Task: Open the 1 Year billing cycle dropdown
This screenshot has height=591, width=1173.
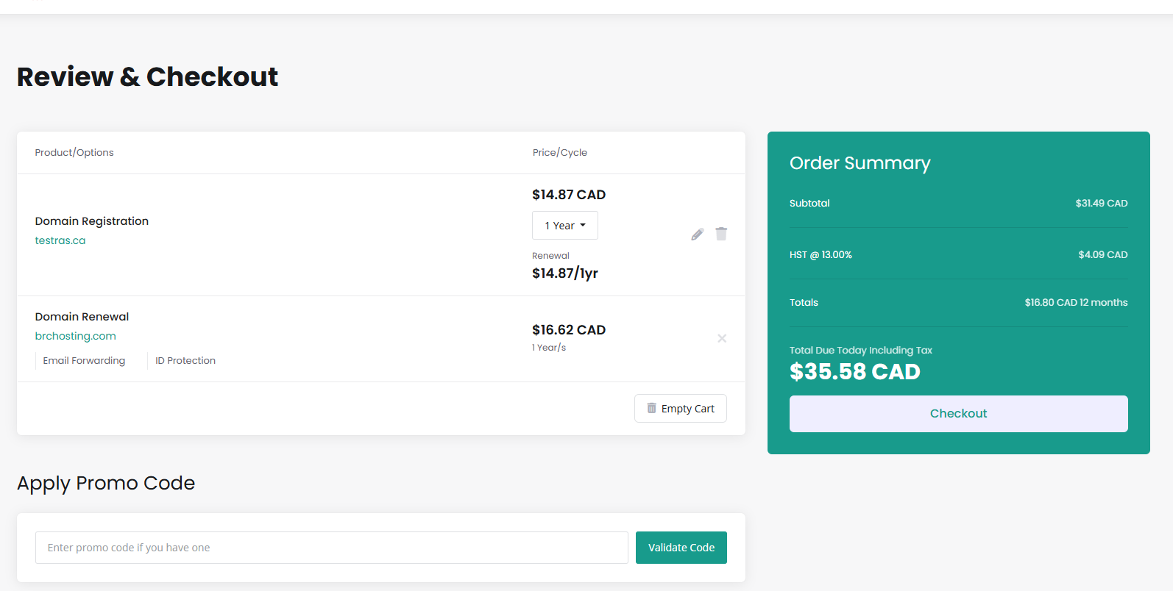Action: tap(564, 226)
